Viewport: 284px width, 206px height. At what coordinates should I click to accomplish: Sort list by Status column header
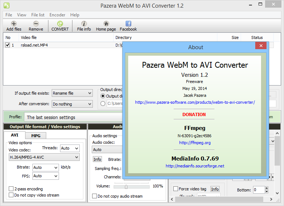257,37
